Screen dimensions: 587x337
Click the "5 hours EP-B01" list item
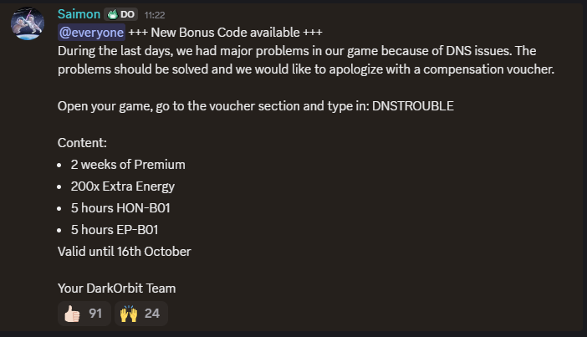[116, 228]
